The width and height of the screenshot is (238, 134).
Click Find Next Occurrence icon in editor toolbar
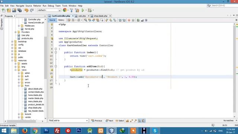coord(94,20)
